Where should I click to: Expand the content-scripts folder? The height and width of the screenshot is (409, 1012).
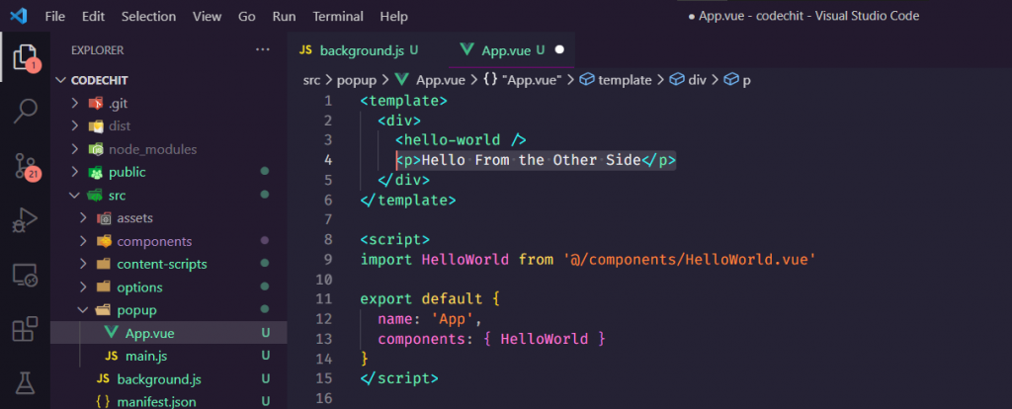168,264
